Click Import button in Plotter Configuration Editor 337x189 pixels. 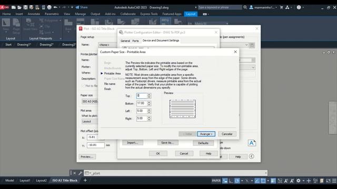click(x=132, y=143)
